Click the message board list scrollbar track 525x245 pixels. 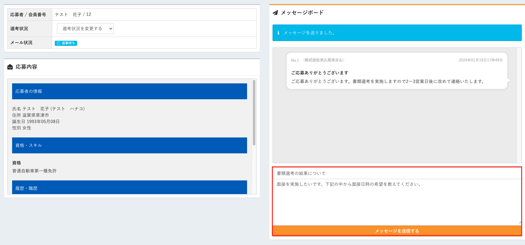(519, 105)
